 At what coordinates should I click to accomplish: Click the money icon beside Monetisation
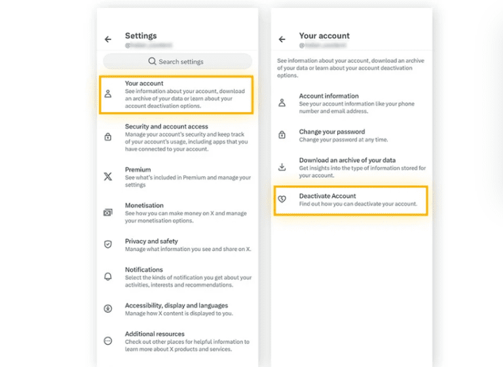(x=108, y=212)
